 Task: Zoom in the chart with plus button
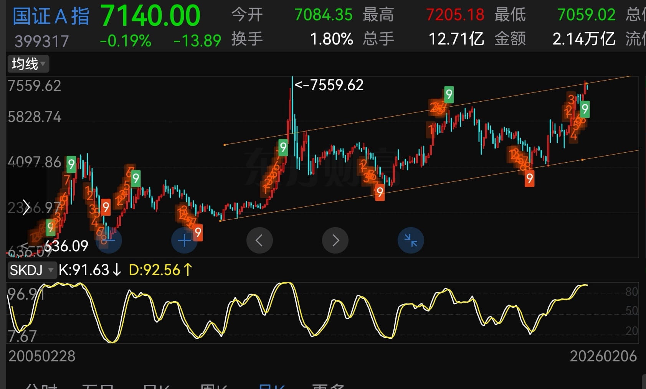[x=184, y=241]
